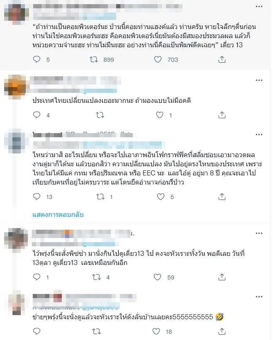Image resolution: width=273 pixels, height=340 pixels.
Task: Retweet the post showing 899 retweets
Action: coord(94,59)
